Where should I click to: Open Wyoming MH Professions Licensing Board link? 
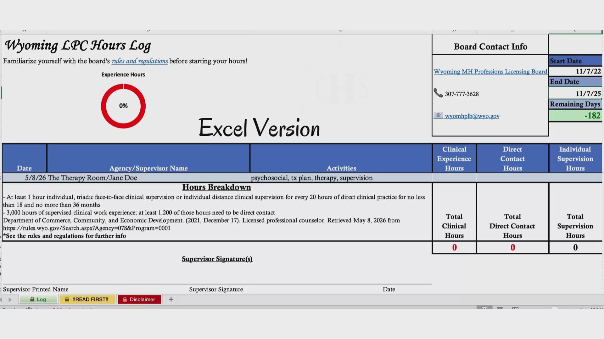(490, 72)
